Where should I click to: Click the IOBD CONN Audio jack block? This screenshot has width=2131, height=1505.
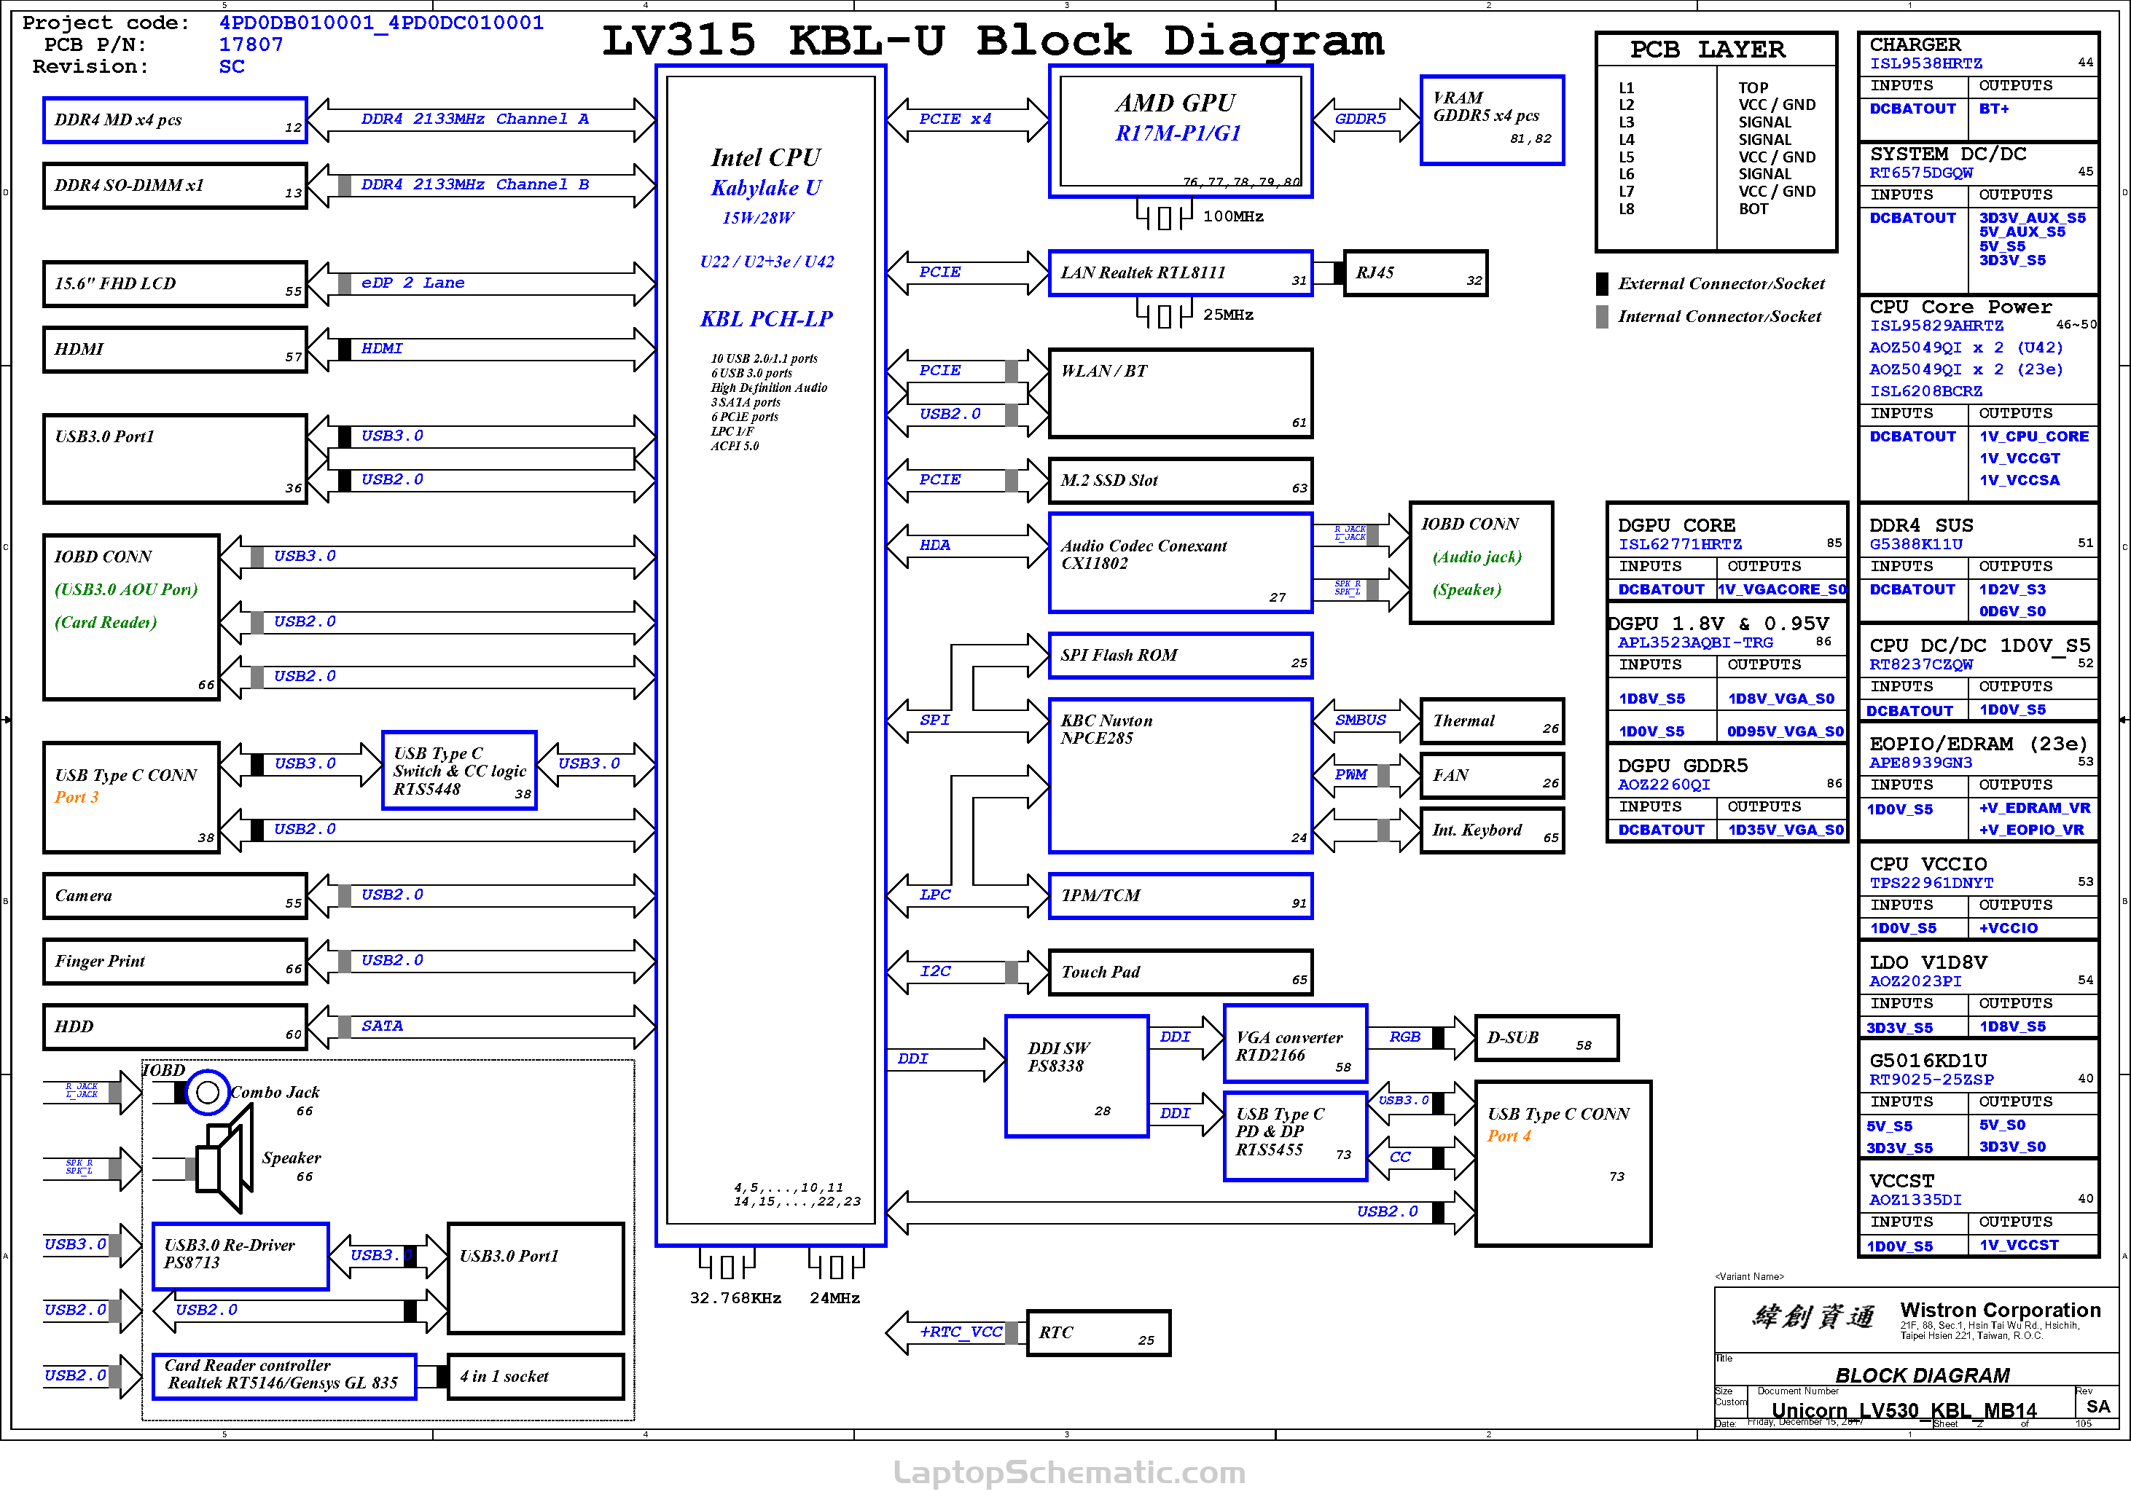click(x=1482, y=563)
